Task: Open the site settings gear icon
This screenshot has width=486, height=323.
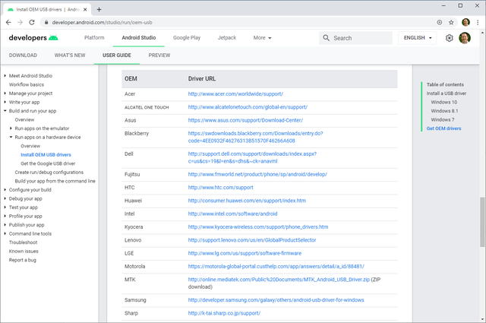Action: tap(450, 37)
